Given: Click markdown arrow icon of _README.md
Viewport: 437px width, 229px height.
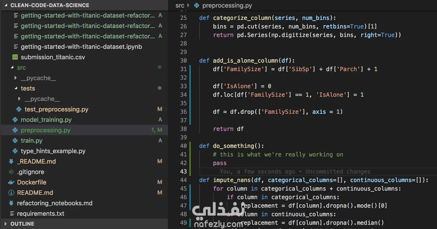Looking at the screenshot, I should point(11,161).
